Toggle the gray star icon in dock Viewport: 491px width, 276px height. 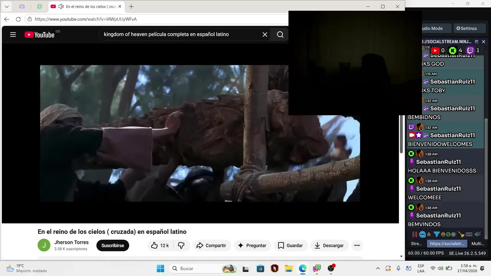(x=453, y=234)
